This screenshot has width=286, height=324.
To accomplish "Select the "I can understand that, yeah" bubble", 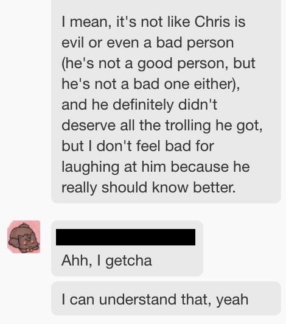I will pyautogui.click(x=166, y=298).
